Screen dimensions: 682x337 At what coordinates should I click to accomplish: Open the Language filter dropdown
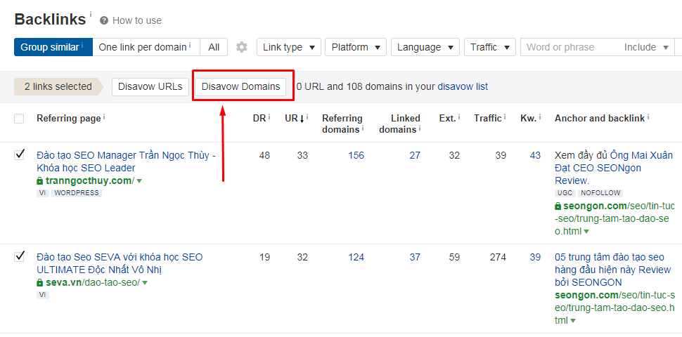click(x=425, y=47)
